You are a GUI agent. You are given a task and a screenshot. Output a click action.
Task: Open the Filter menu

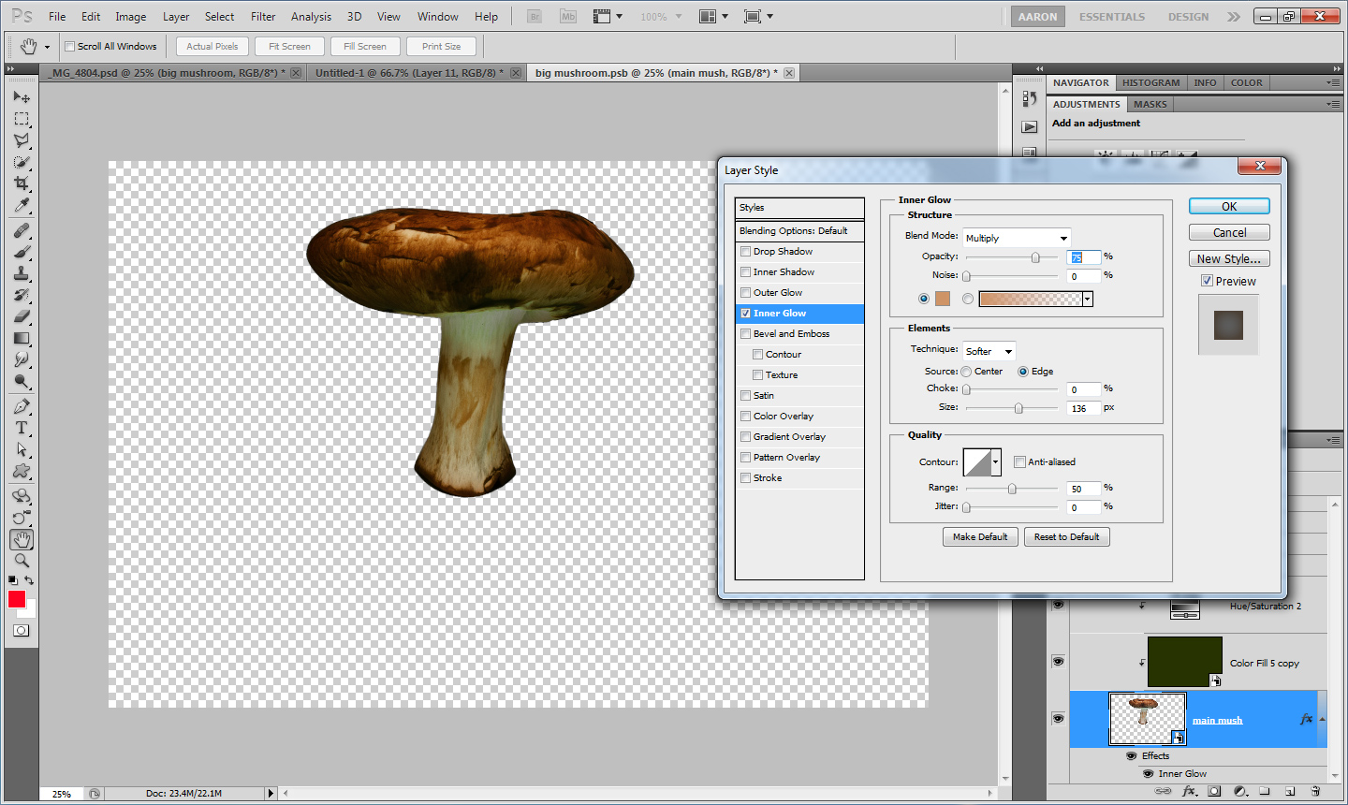click(263, 16)
